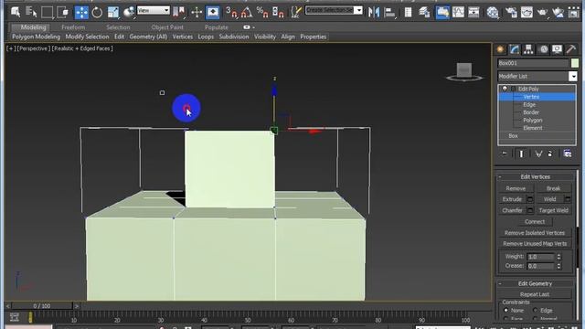The width and height of the screenshot is (585, 329).
Task: Open the Create Selection Set dropdown
Action: pos(357,10)
